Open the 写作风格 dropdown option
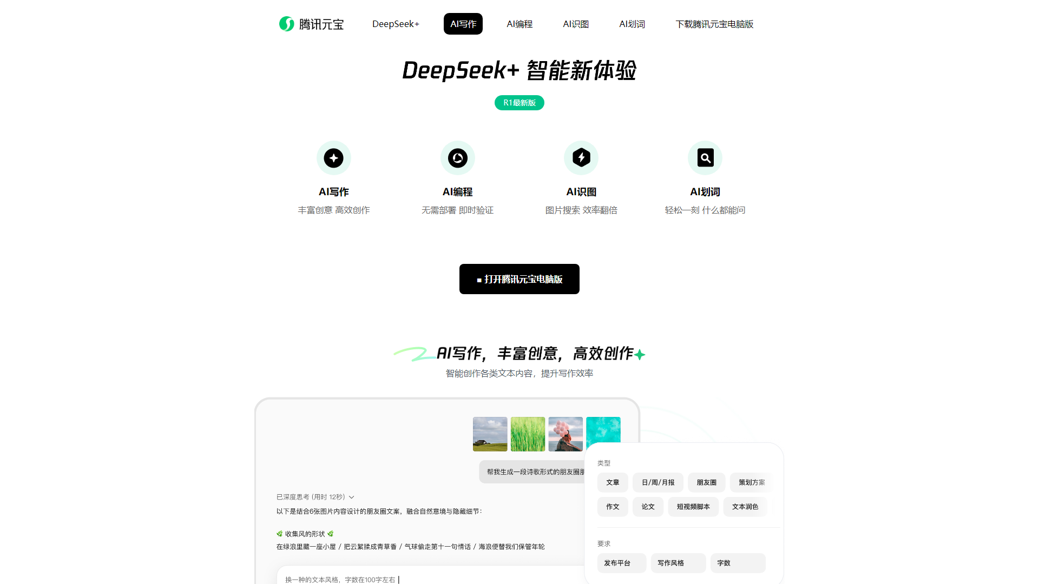This screenshot has width=1039, height=584. [x=678, y=563]
